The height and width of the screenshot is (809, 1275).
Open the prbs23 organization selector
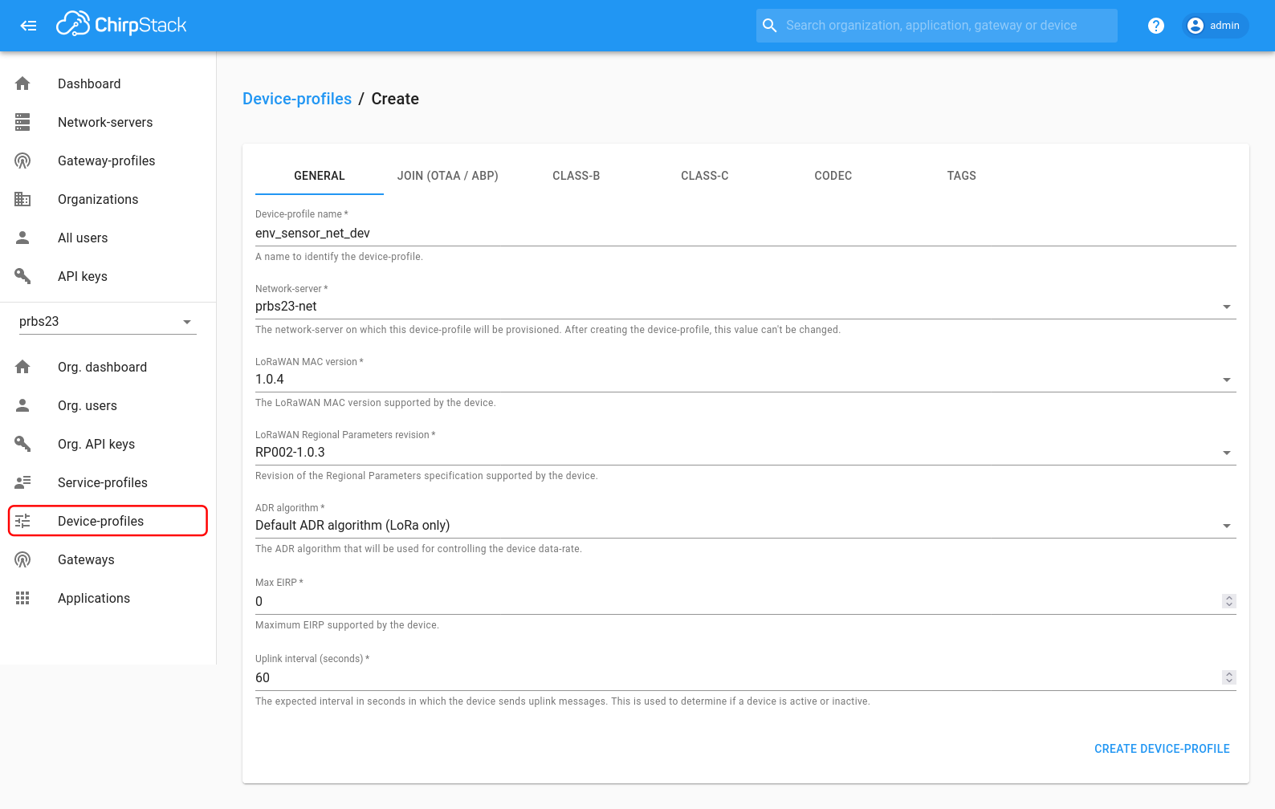point(108,322)
